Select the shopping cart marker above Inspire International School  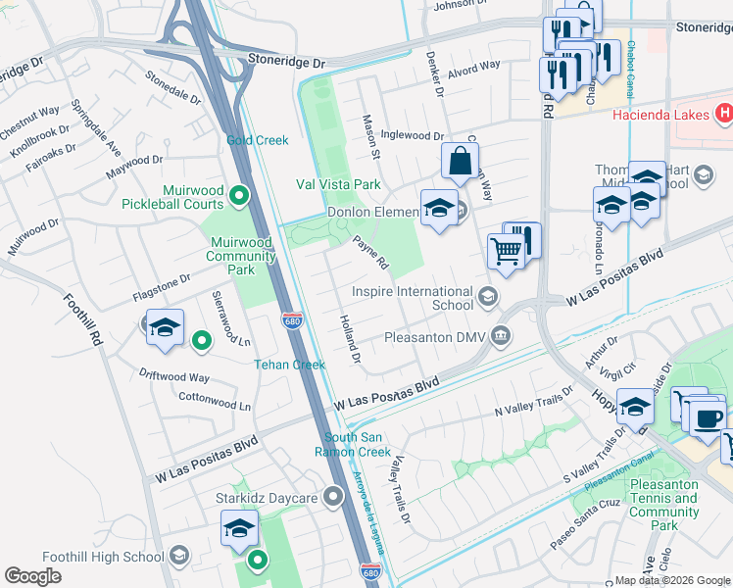pos(506,253)
